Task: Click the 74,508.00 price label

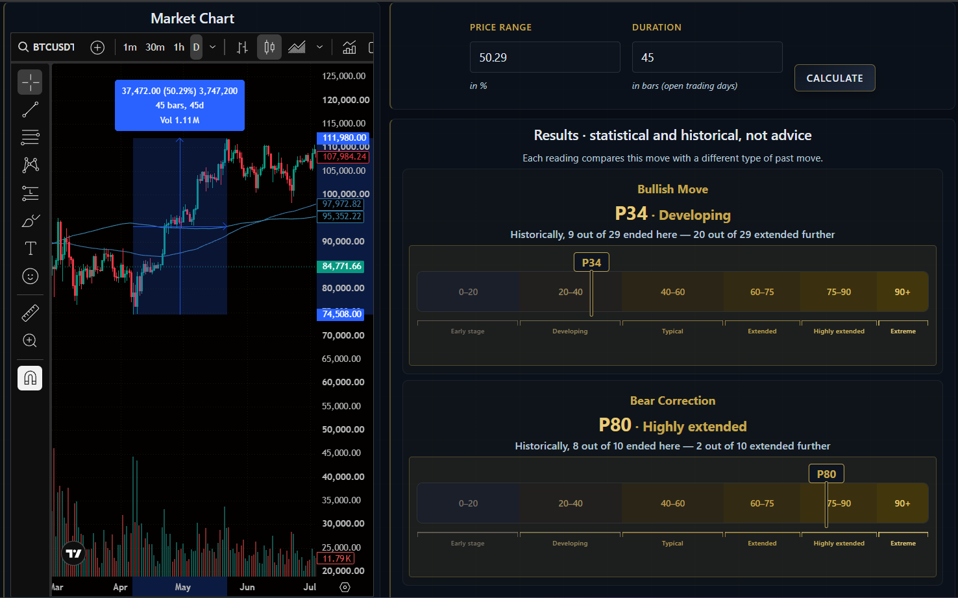Action: click(x=341, y=314)
